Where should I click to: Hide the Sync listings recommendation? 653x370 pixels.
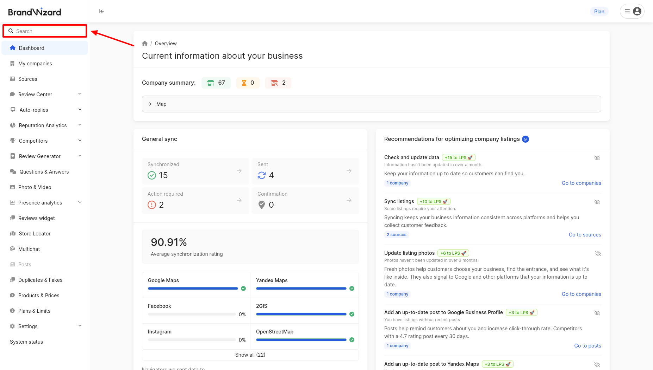pos(597,202)
